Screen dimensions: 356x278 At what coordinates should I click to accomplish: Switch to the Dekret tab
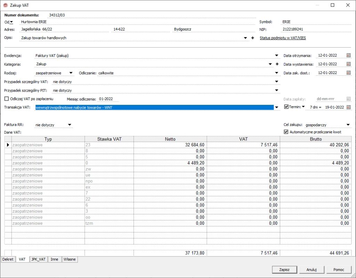tap(8, 259)
